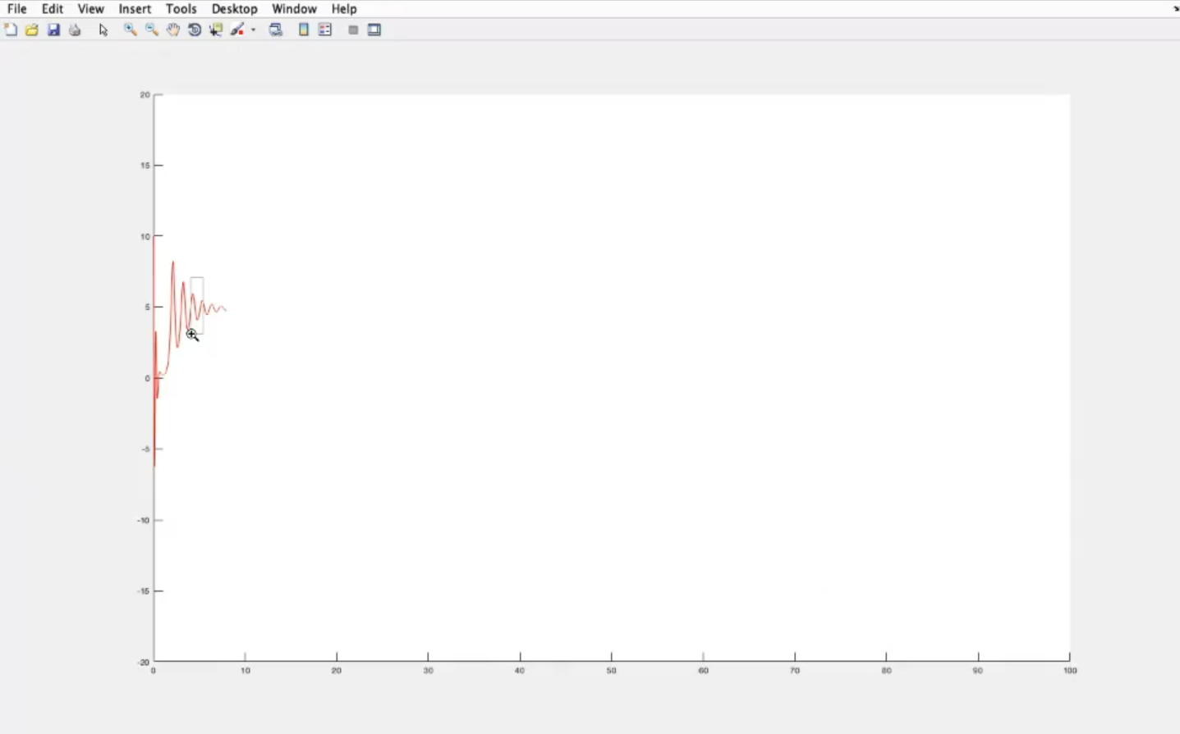Select the Rotate 3D tool
The image size is (1180, 734).
(x=195, y=30)
